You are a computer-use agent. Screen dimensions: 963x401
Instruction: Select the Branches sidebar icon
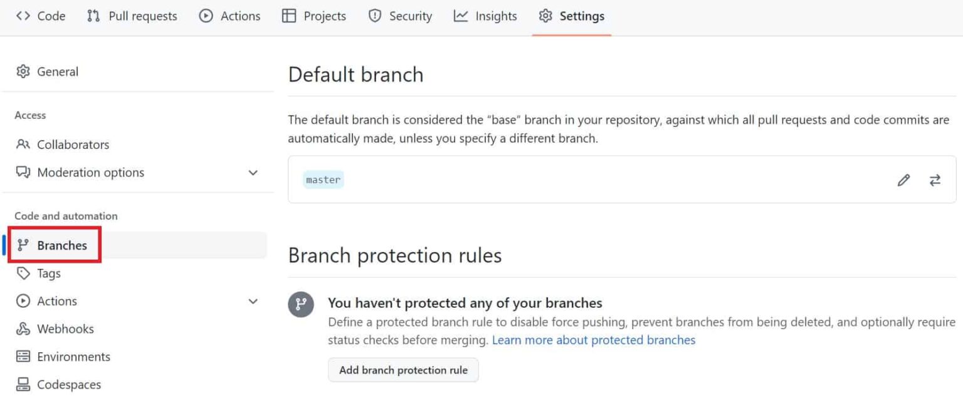click(x=24, y=246)
